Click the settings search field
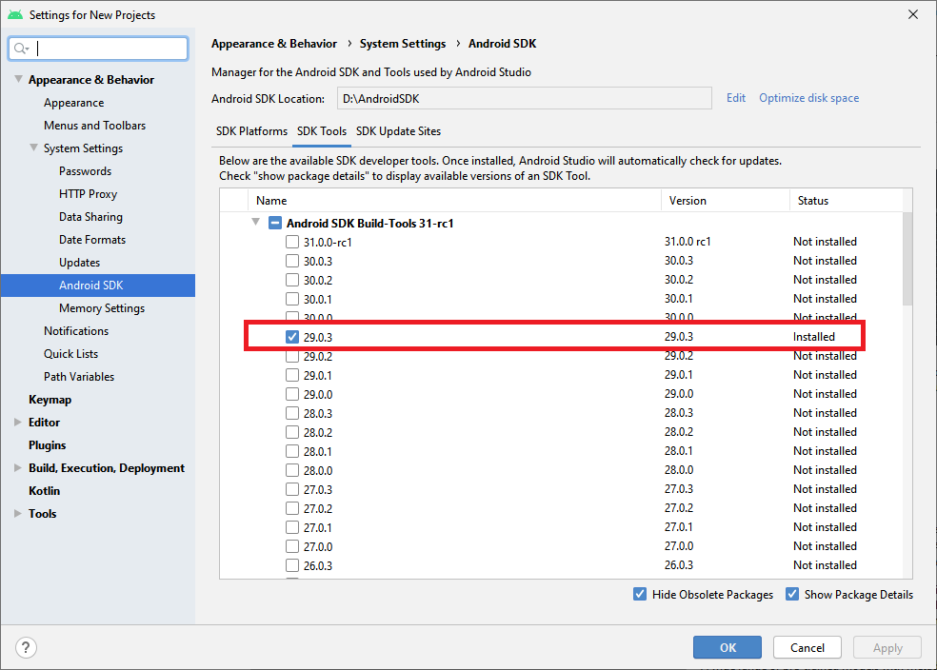This screenshot has width=937, height=670. 99,49
